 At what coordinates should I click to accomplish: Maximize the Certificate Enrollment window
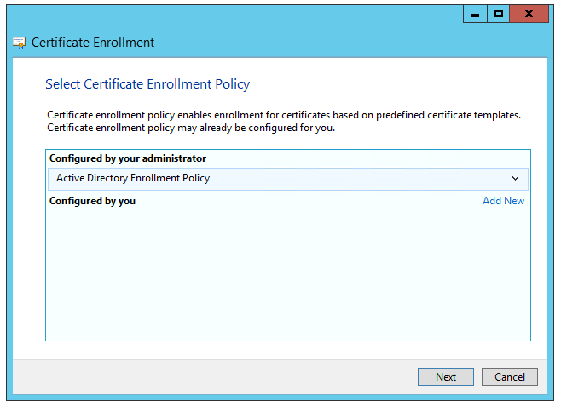pyautogui.click(x=499, y=14)
